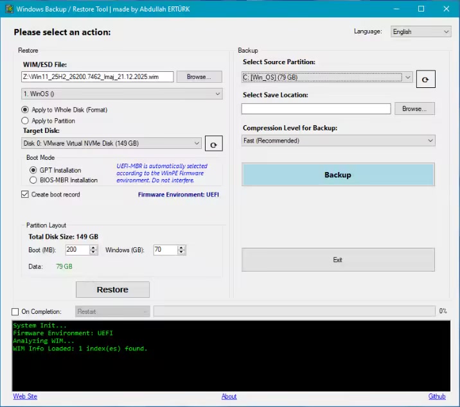Refresh the Target Disk list
Screen dimensions: 460x407
214,144
